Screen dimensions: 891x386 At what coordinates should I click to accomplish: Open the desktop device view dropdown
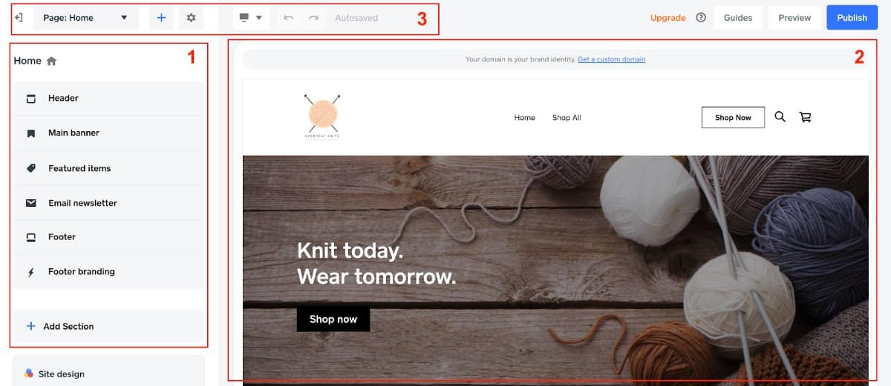coord(251,18)
